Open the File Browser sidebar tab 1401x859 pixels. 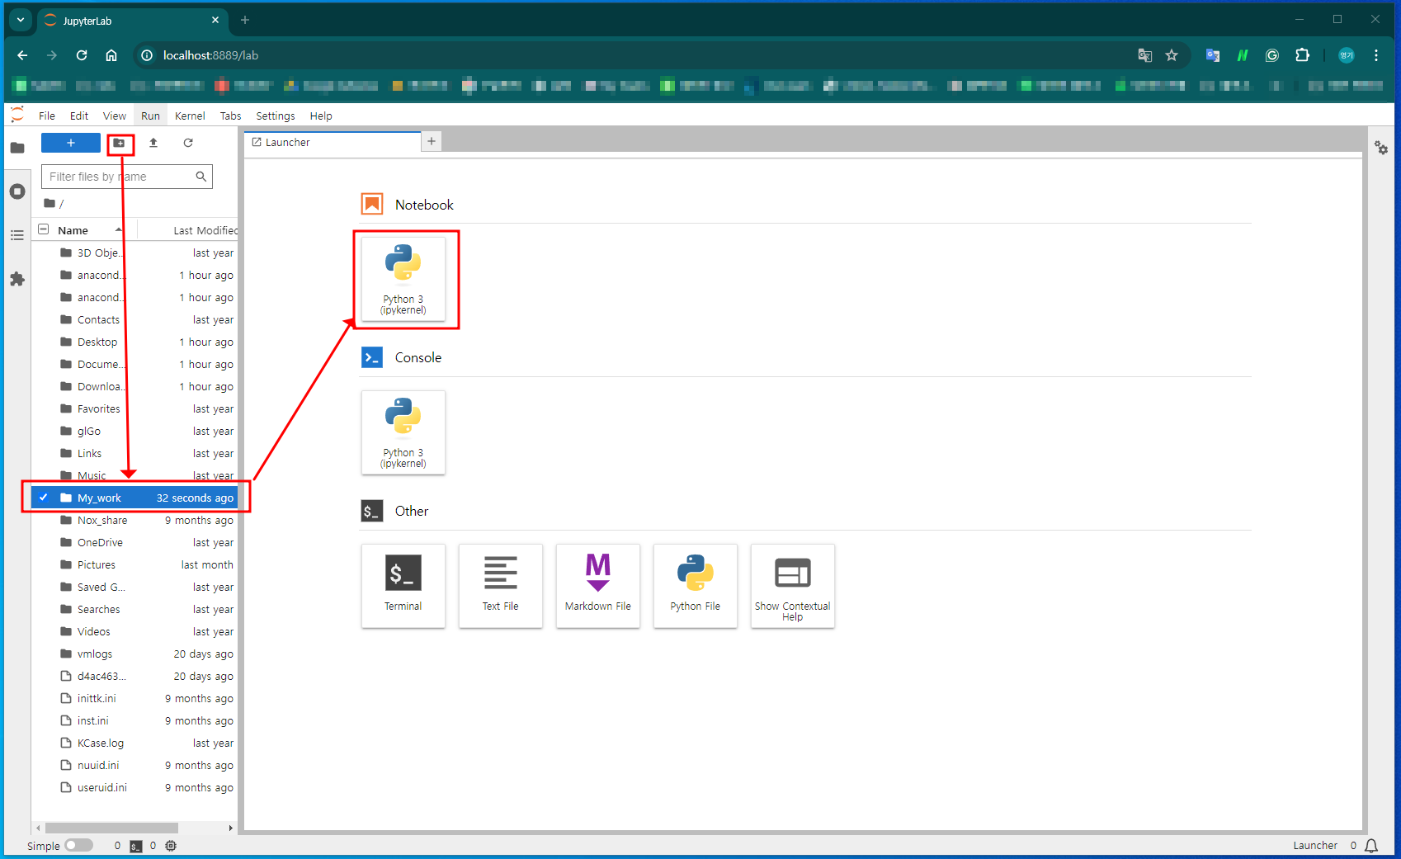pos(17,148)
